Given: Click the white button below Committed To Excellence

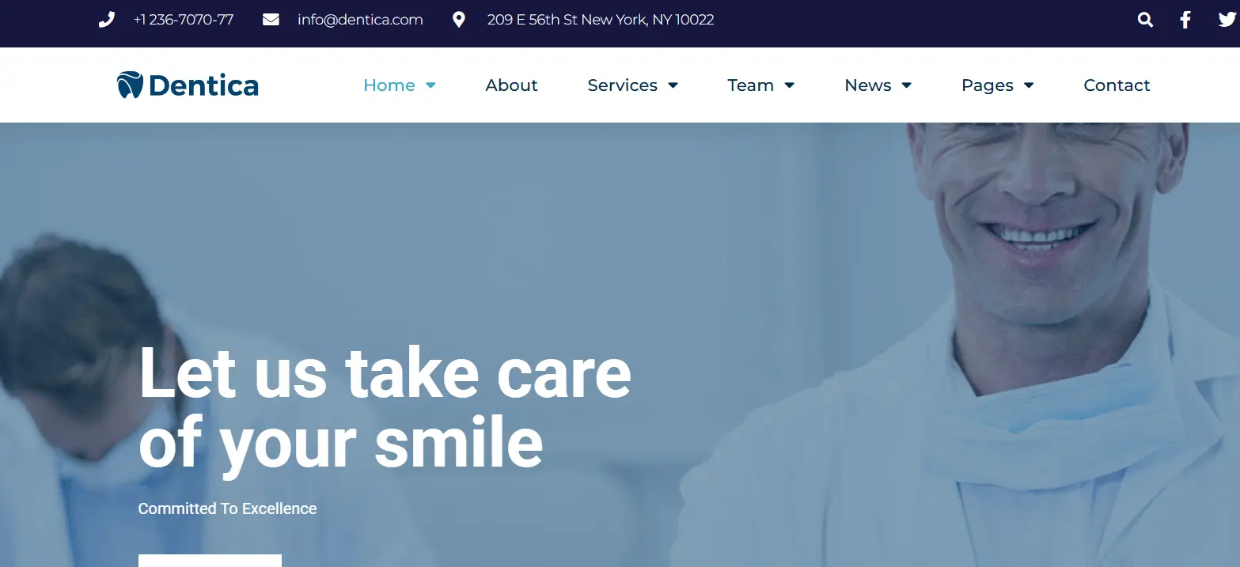Looking at the screenshot, I should pyautogui.click(x=210, y=561).
